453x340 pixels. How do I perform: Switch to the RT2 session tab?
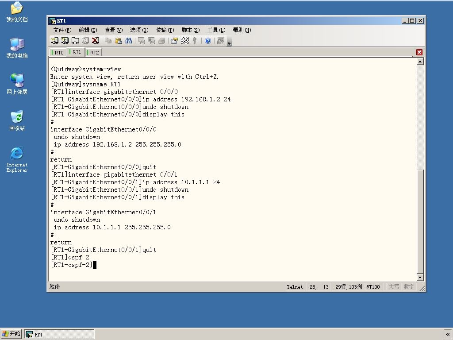coord(93,53)
